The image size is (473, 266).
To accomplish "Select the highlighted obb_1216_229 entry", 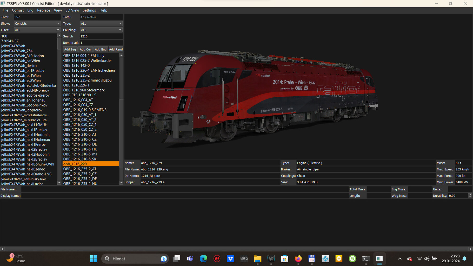I will (91, 164).
